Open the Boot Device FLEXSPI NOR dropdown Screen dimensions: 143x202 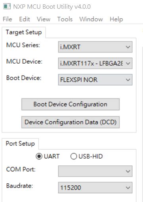[95, 80]
